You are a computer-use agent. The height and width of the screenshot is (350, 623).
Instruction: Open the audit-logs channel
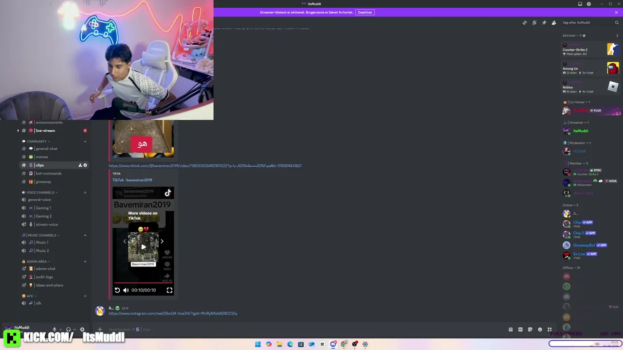coord(54,277)
